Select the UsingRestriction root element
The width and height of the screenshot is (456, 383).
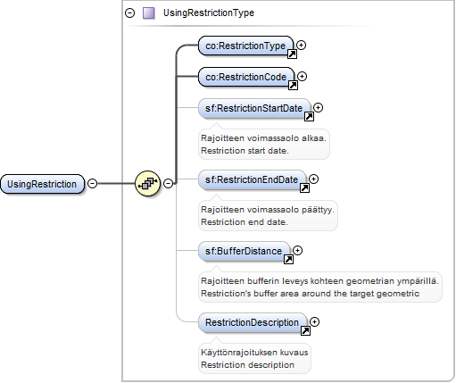(x=42, y=184)
